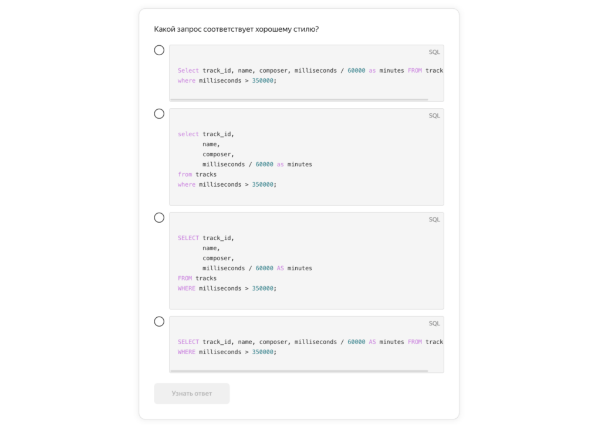Click the number 350000 in the first code block

click(x=263, y=80)
